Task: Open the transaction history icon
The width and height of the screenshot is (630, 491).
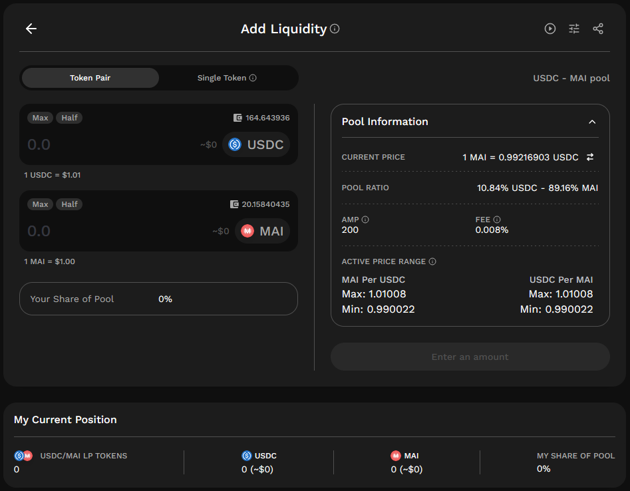Action: pyautogui.click(x=550, y=29)
